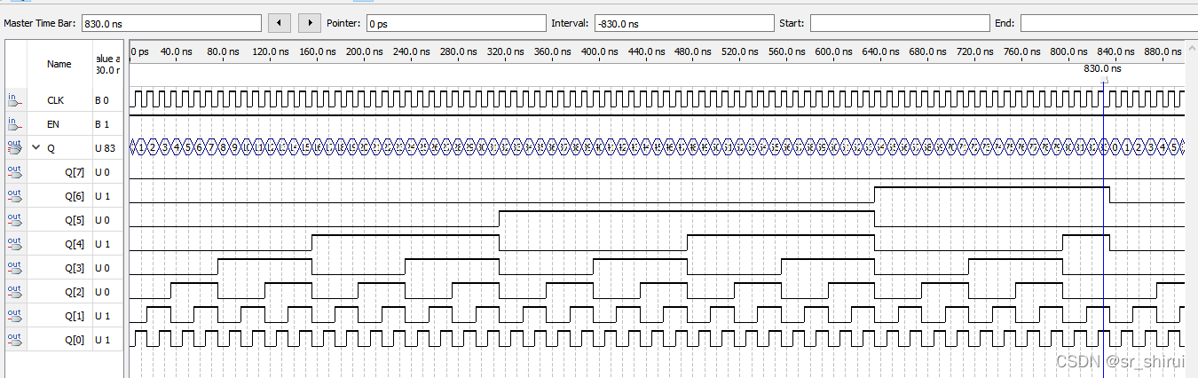Select the Q[3] output pin icon

coord(14,267)
